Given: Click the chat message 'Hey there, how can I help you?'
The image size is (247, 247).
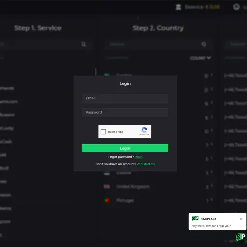Looking at the screenshot, I should [211, 226].
